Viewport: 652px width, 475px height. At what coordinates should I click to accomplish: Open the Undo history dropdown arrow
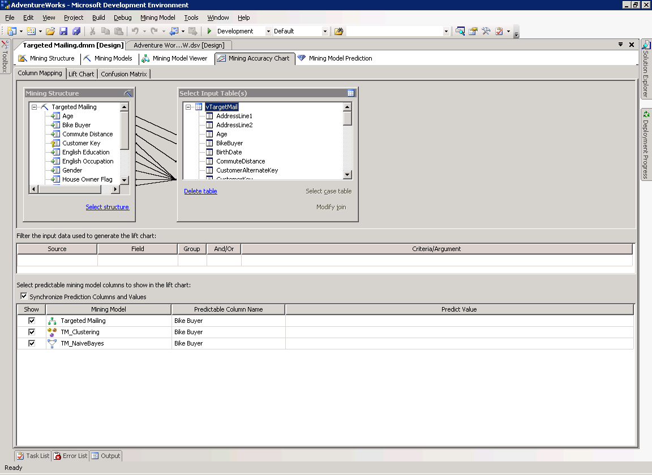[x=144, y=31]
